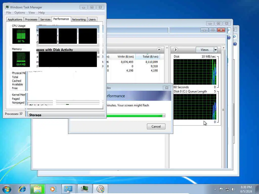Screen dimensions: 259x194
Task: Click the Nonpaged kernel memory label
Action: (x=18, y=103)
